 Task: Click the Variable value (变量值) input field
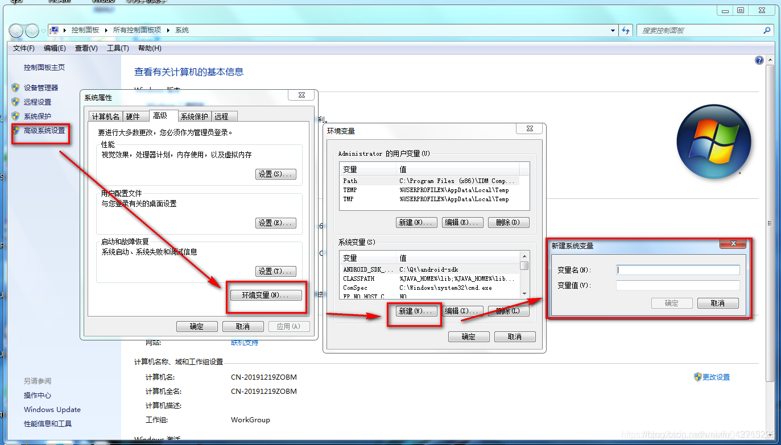[678, 285]
